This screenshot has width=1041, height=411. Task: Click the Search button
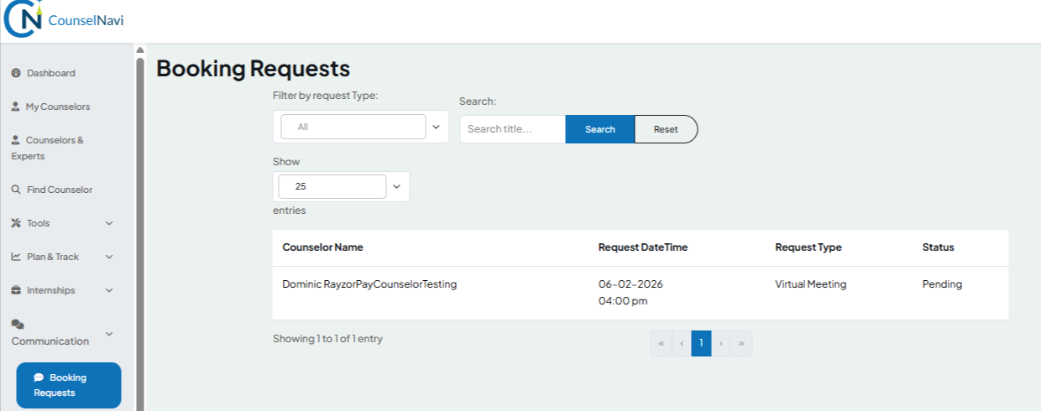(600, 129)
